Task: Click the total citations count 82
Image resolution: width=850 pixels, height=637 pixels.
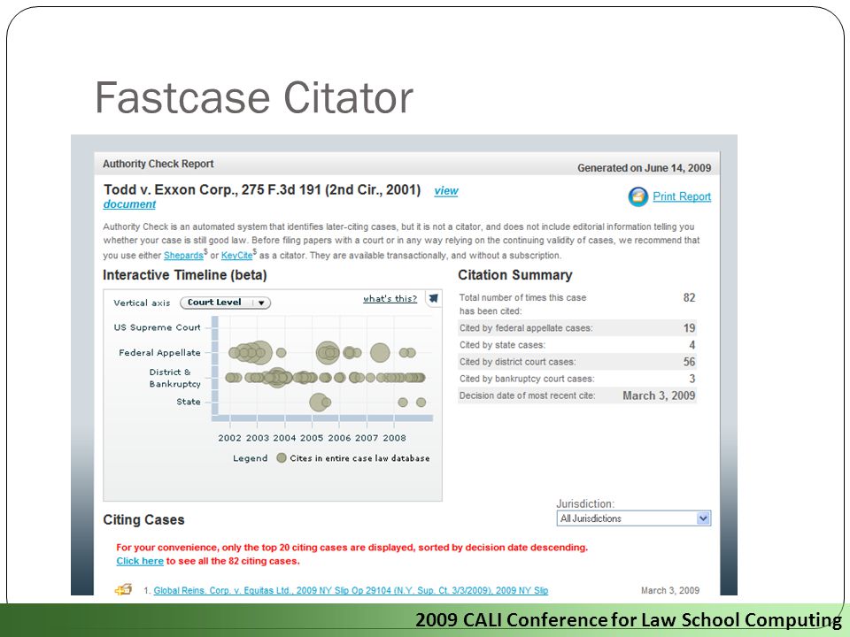Action: click(689, 297)
